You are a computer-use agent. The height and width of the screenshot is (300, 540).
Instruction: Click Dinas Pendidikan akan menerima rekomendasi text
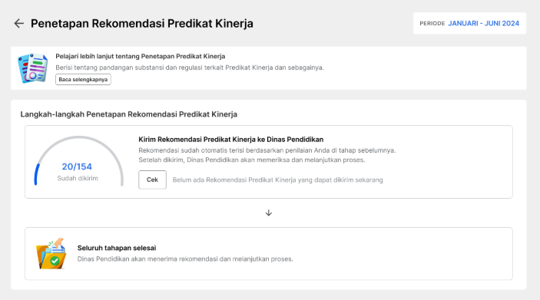[185, 259]
